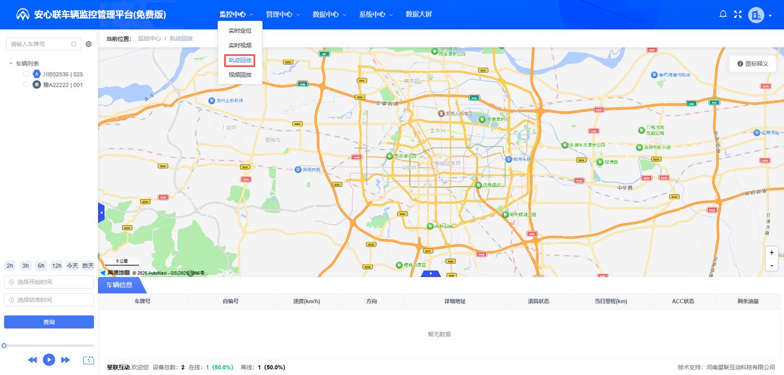Expand the 管理中心 menu
Screen dimensions: 784x375
click(x=283, y=15)
